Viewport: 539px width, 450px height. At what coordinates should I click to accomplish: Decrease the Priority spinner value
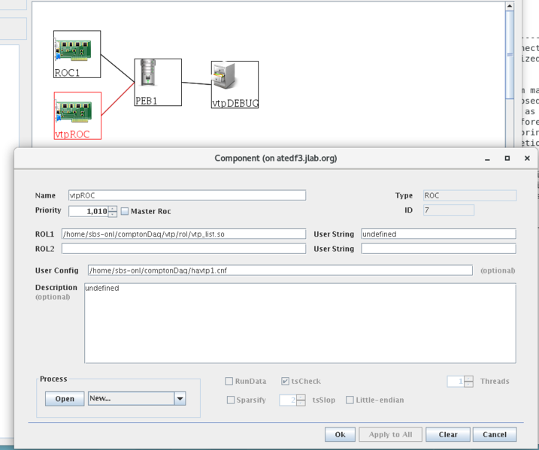[113, 214]
